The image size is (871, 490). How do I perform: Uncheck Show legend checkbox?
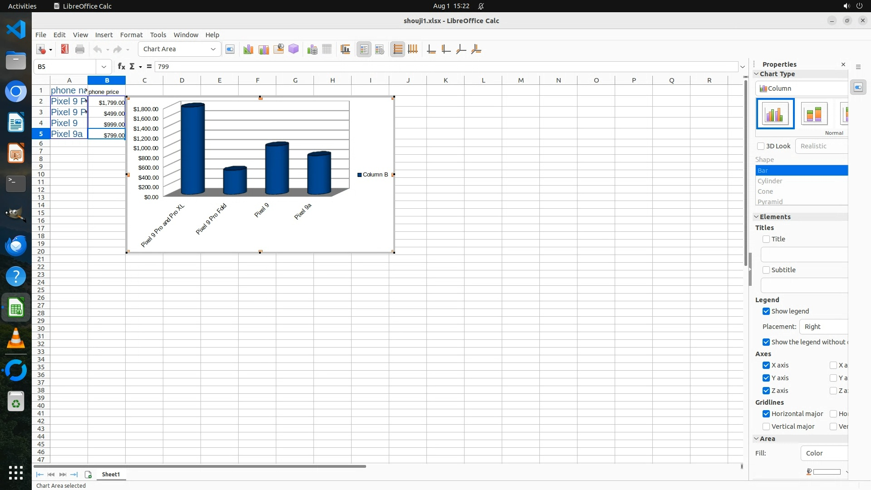point(766,311)
